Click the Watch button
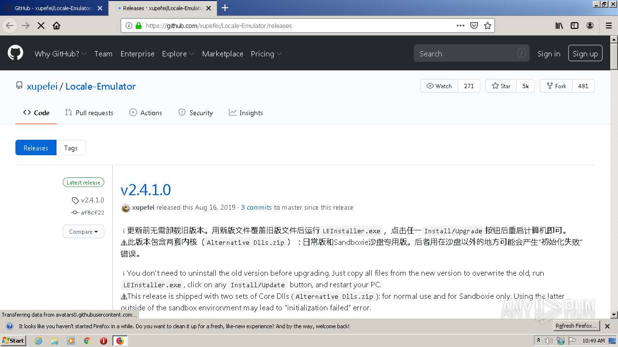 [x=439, y=86]
